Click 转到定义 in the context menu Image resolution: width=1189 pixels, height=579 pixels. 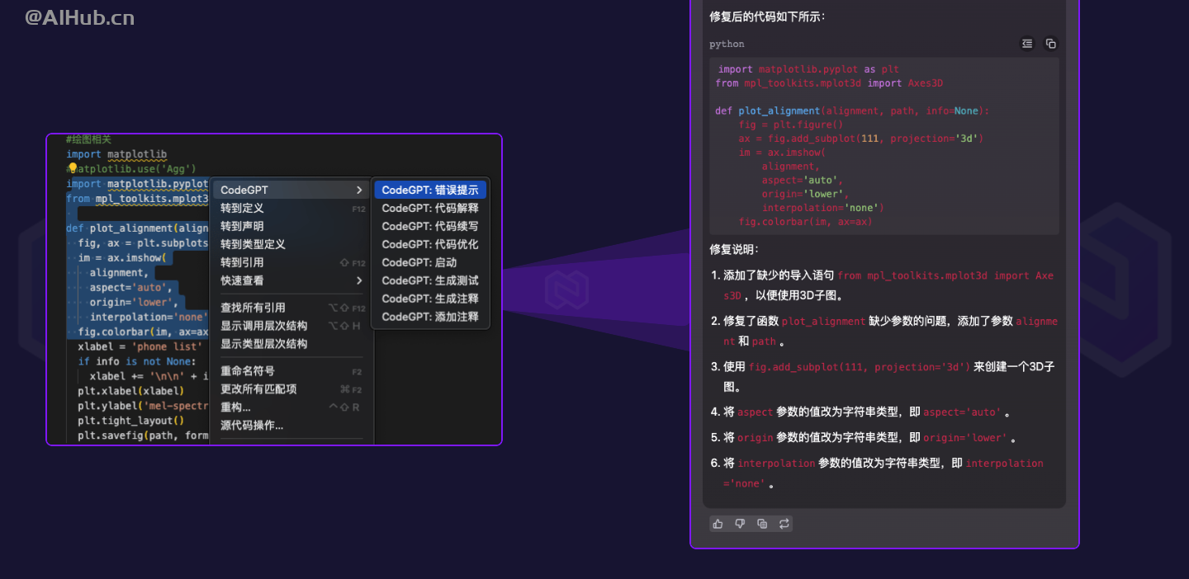292,208
